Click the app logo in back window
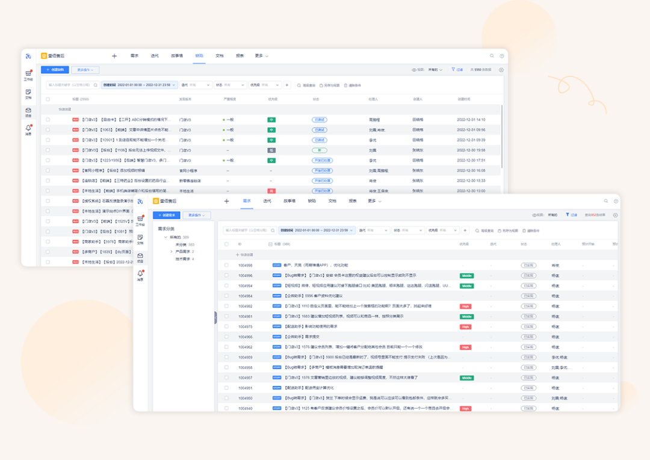650x460 pixels. (x=28, y=56)
